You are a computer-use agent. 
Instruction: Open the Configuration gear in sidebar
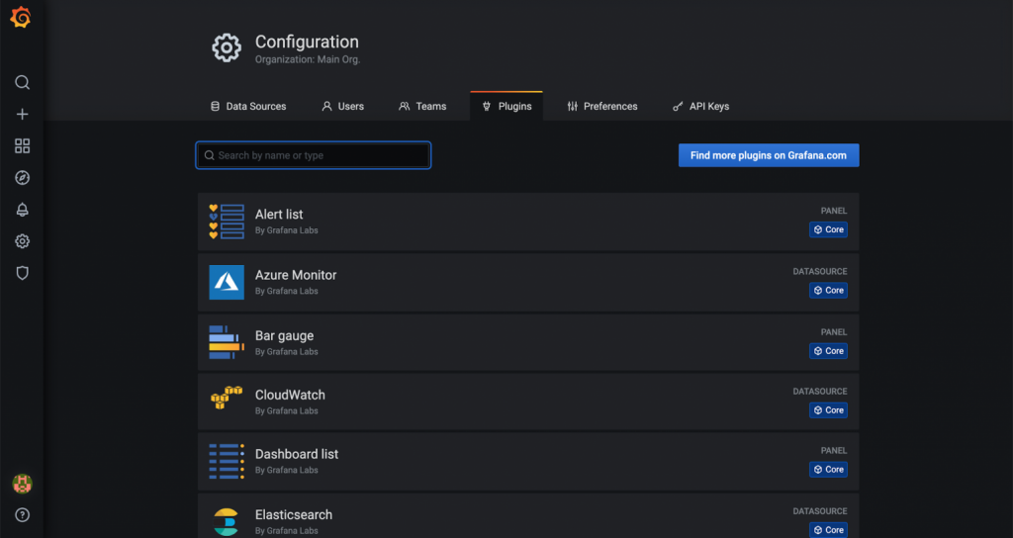pos(22,241)
